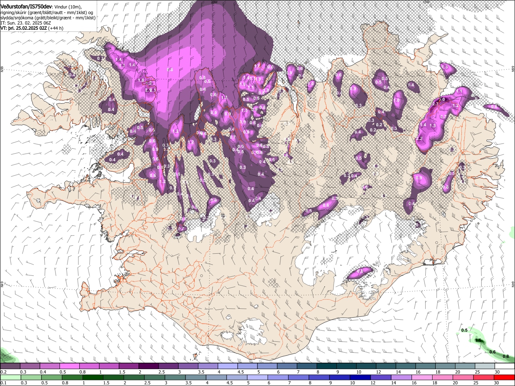Select the bright pink 0.5 swatch in the snowfall scale

pos(69,366)
